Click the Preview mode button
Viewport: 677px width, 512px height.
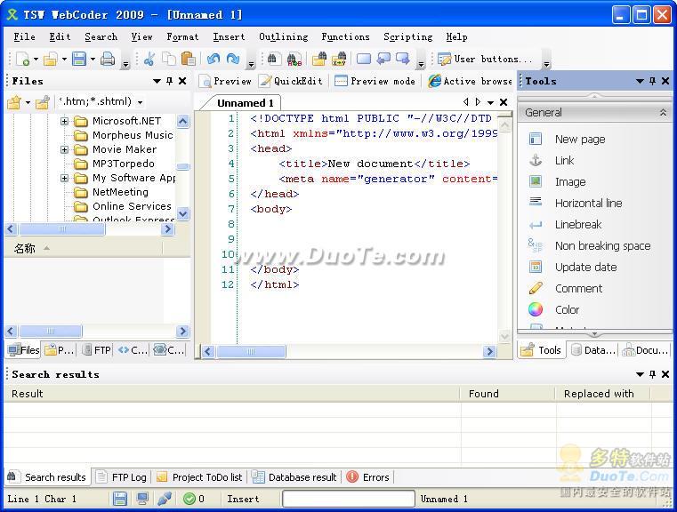375,81
